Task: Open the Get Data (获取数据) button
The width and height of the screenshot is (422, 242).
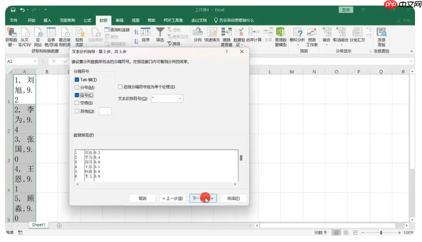Action: coord(11,37)
